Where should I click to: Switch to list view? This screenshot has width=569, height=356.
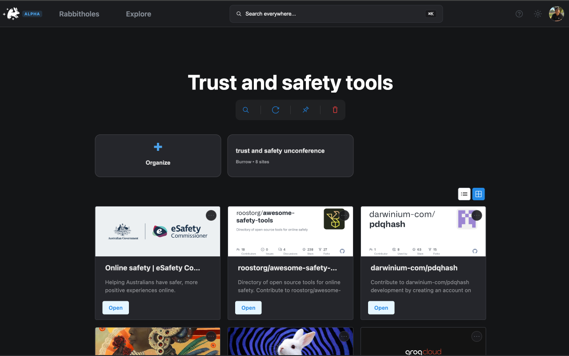point(465,194)
